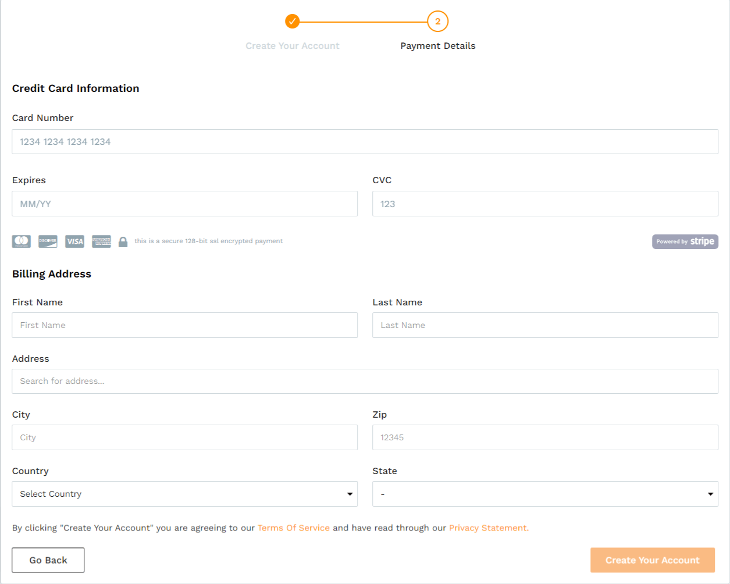Click the Mastercard card icon
This screenshot has width=730, height=584.
[22, 241]
